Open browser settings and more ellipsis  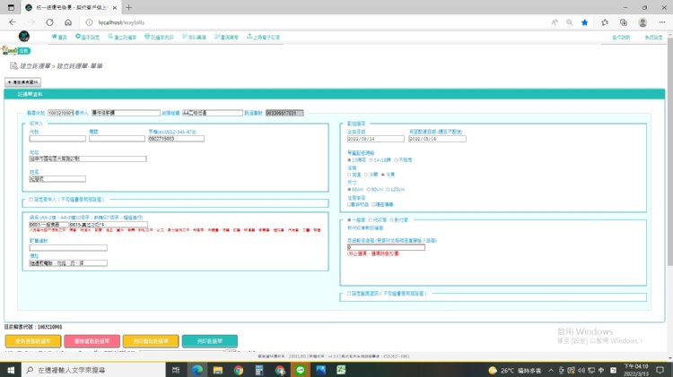(x=662, y=22)
